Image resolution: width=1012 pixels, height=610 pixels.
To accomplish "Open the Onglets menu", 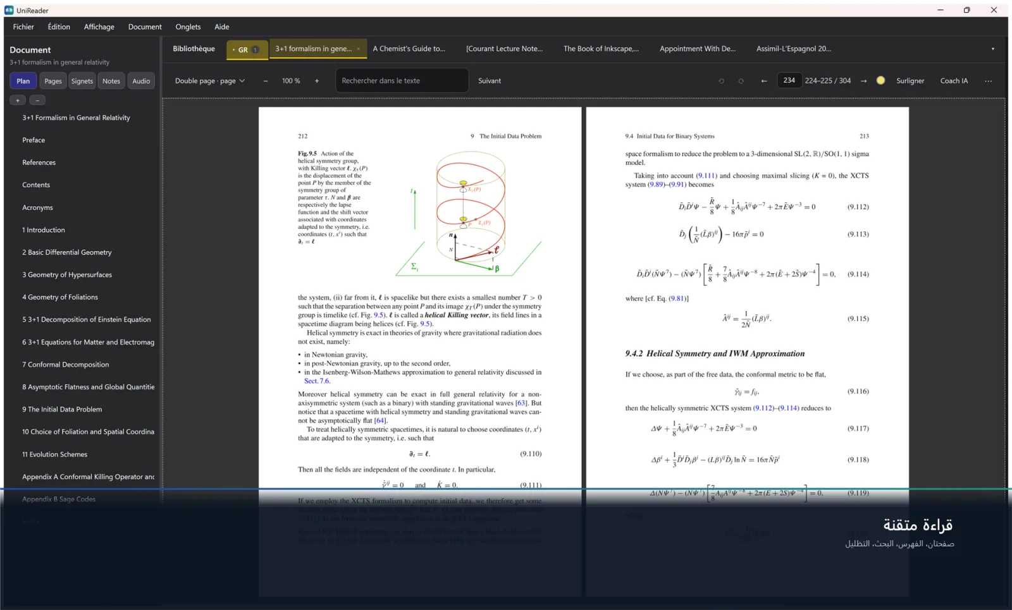I will click(x=188, y=27).
